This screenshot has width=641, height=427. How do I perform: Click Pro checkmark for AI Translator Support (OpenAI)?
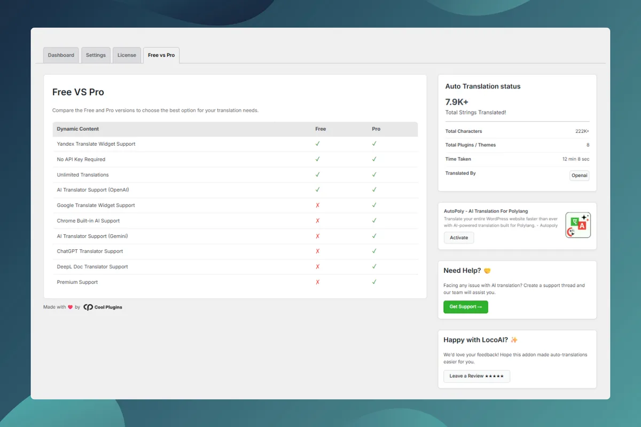point(374,189)
